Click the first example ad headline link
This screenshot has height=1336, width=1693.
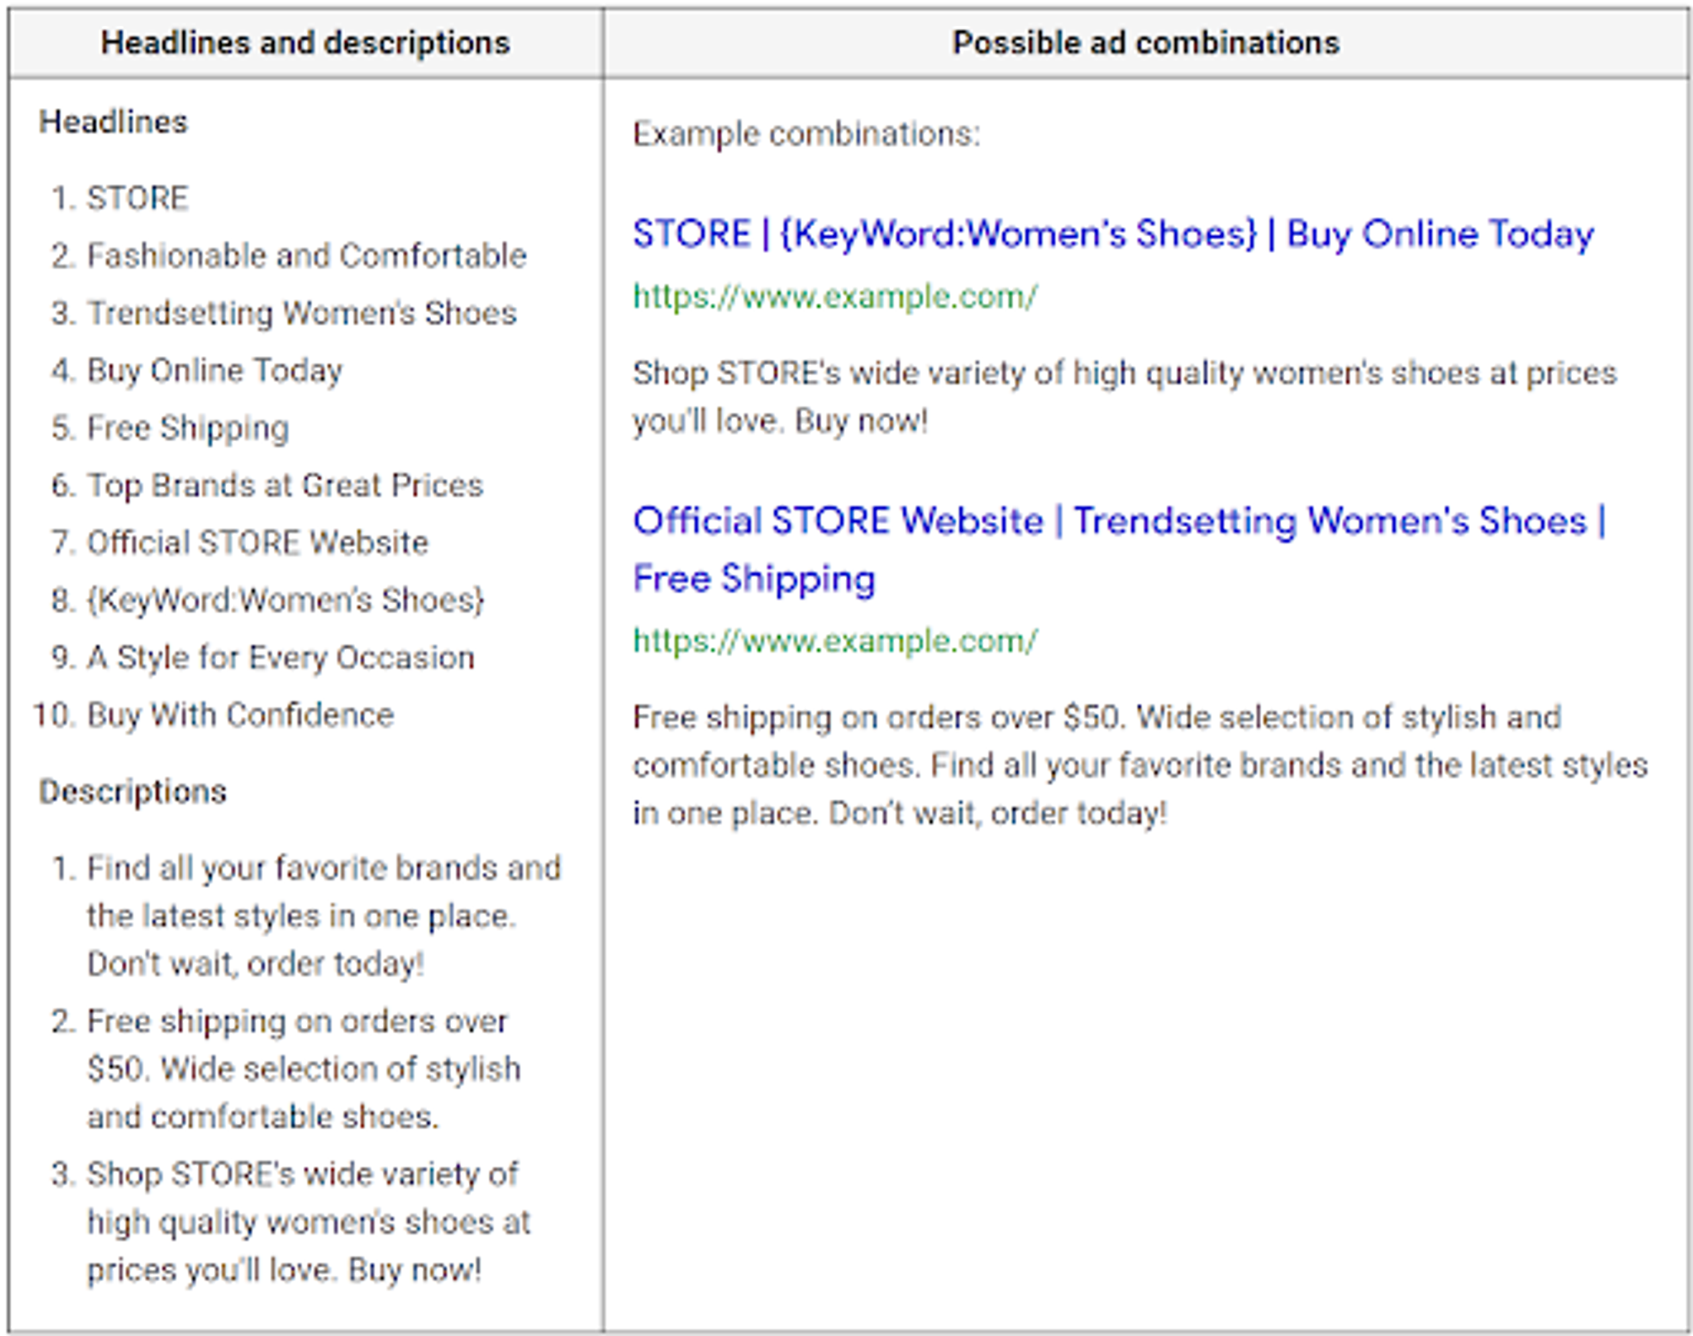(1112, 234)
